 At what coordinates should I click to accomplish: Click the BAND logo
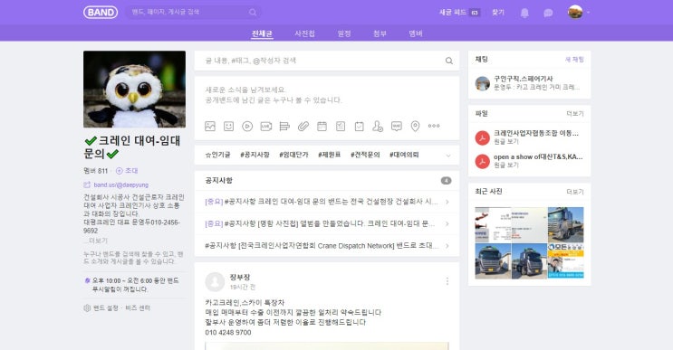pyautogui.click(x=101, y=13)
